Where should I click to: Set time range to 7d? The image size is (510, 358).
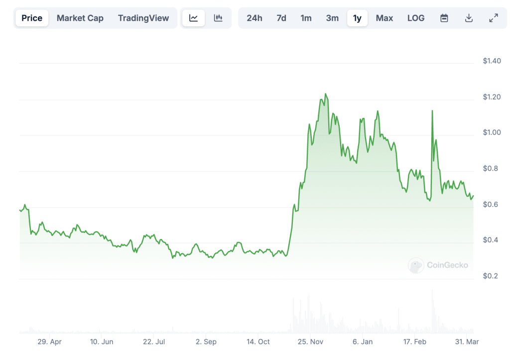coord(281,18)
